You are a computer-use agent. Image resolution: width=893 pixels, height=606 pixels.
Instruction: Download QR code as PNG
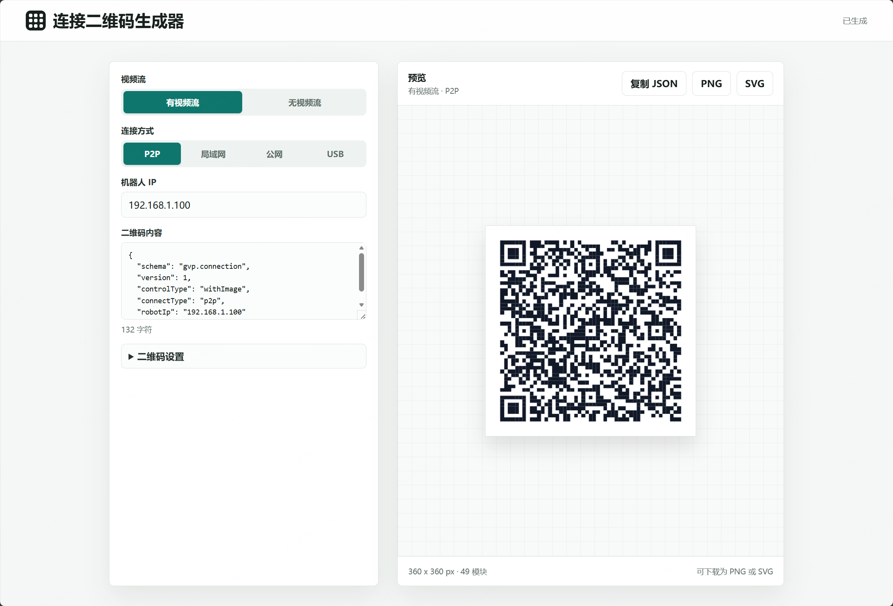(711, 84)
